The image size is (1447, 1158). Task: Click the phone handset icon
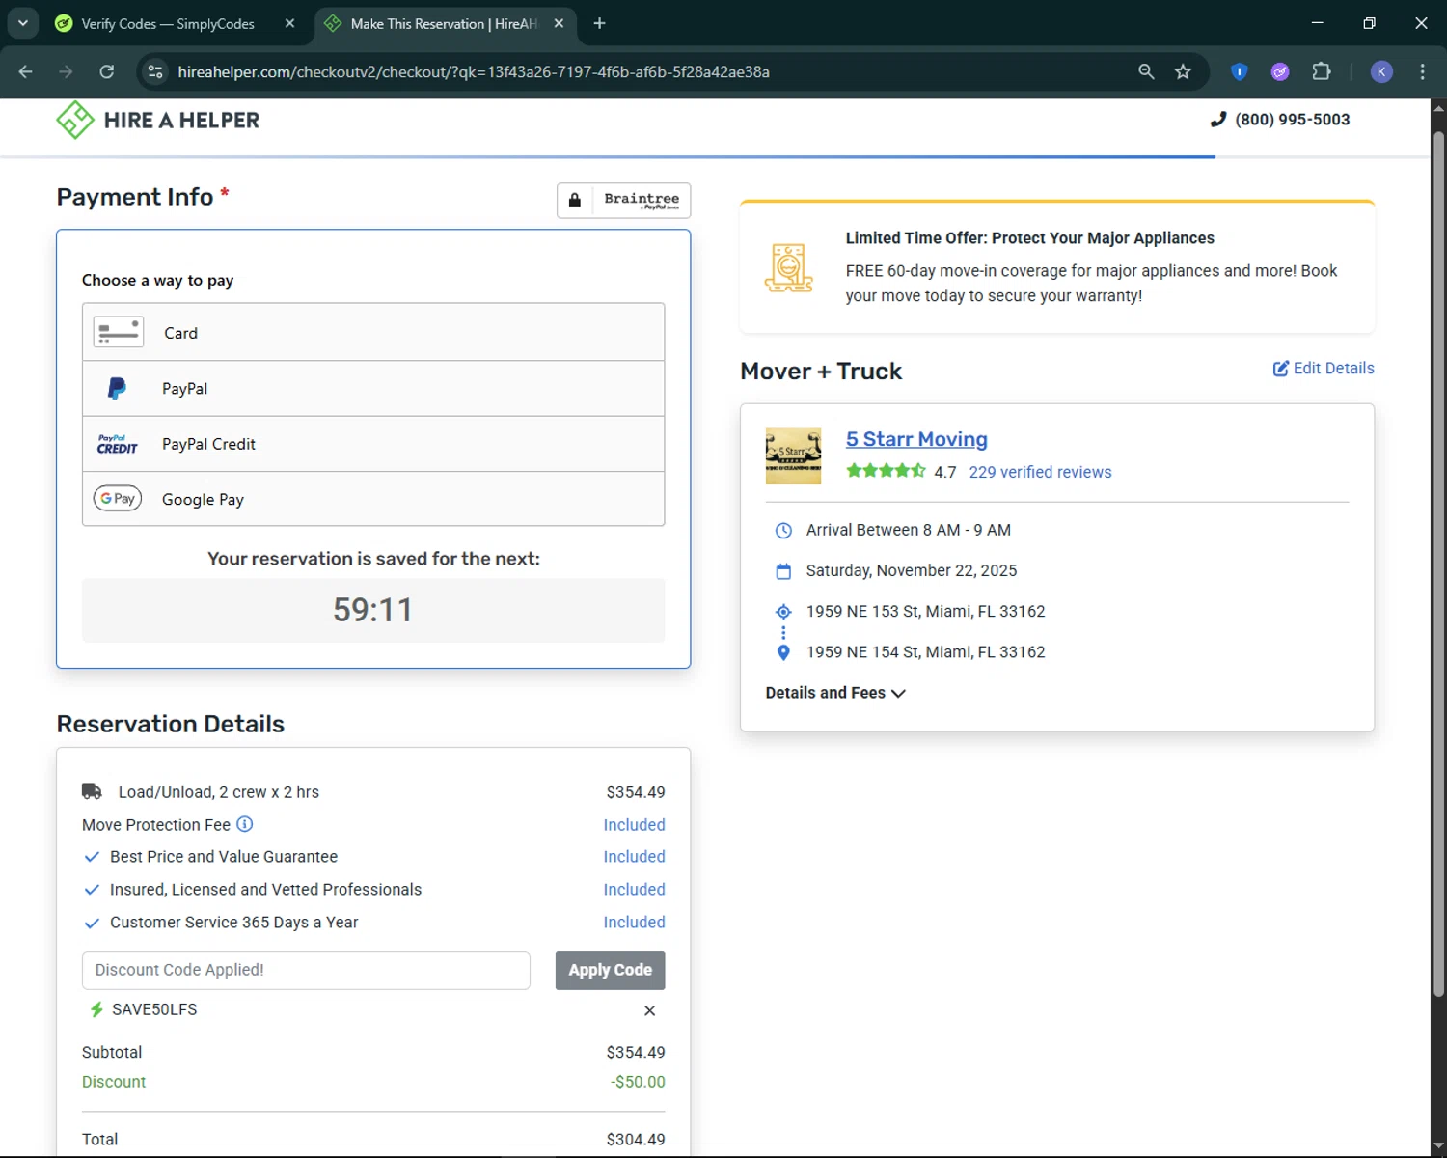pos(1218,119)
